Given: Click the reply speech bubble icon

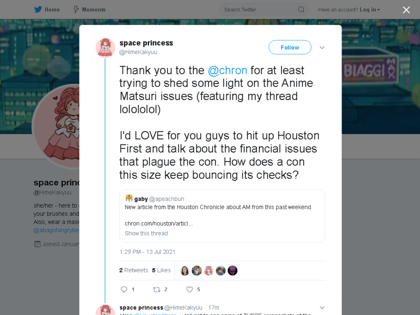Looking at the screenshot, I should [124, 289].
